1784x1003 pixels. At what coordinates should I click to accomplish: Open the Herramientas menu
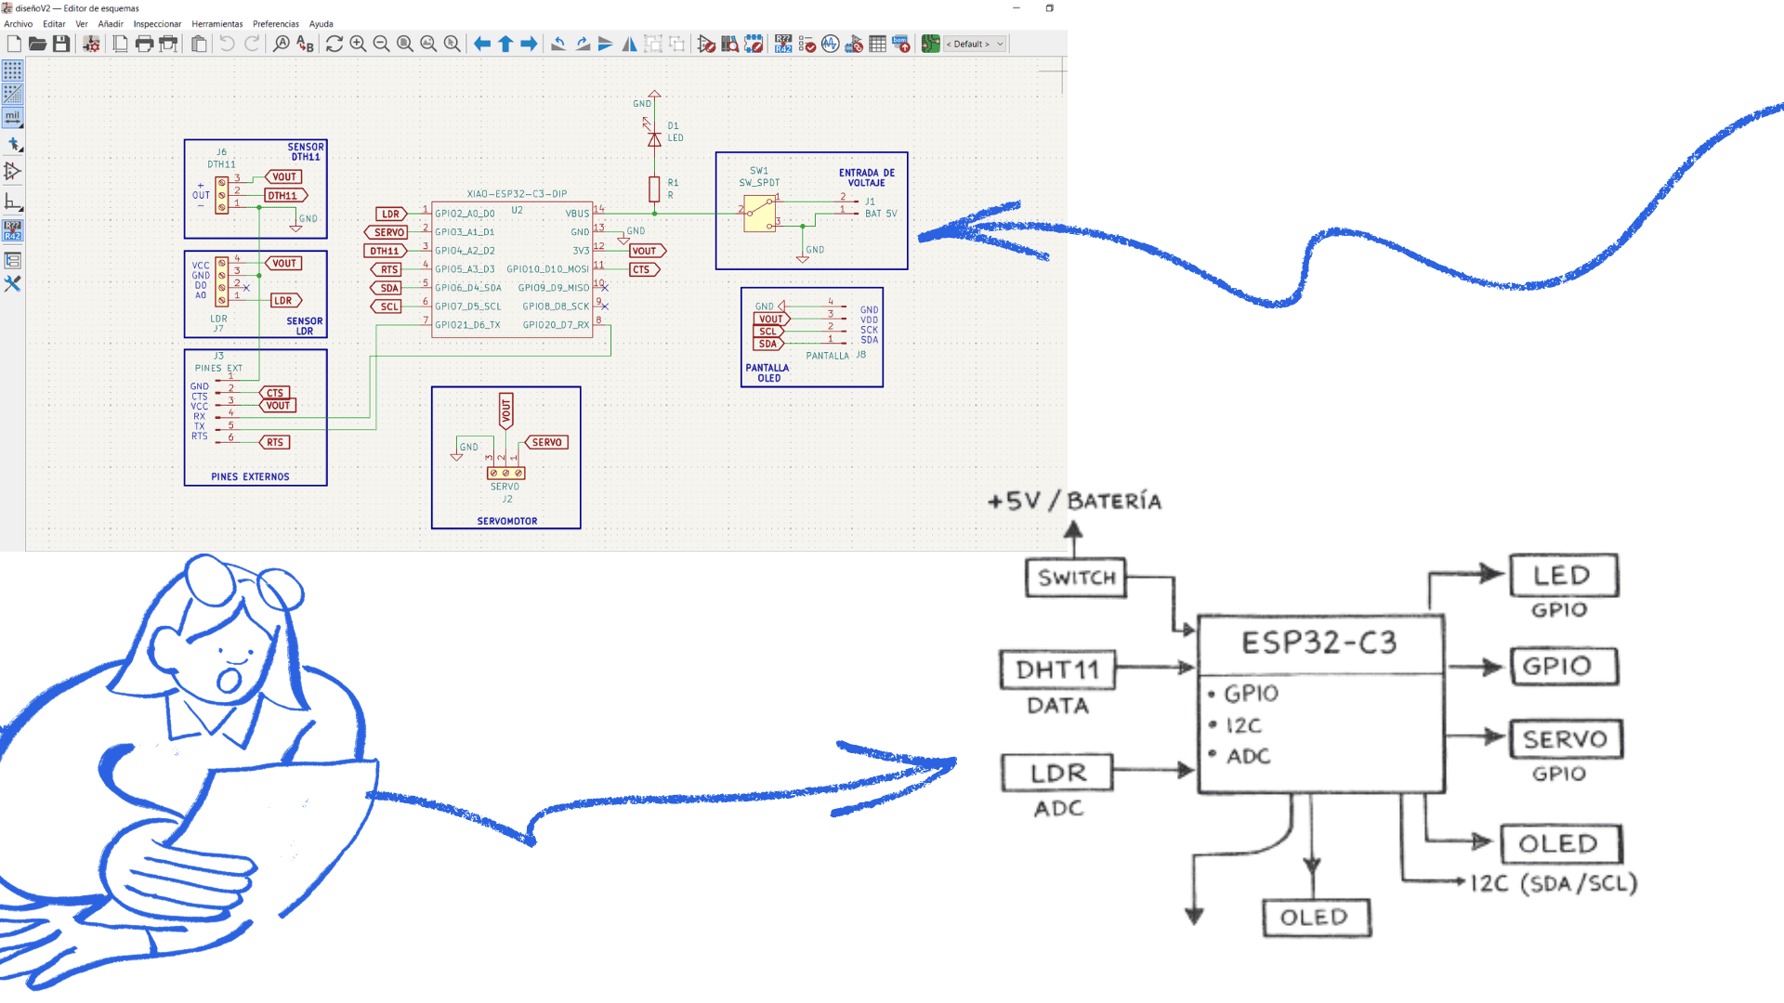click(216, 24)
